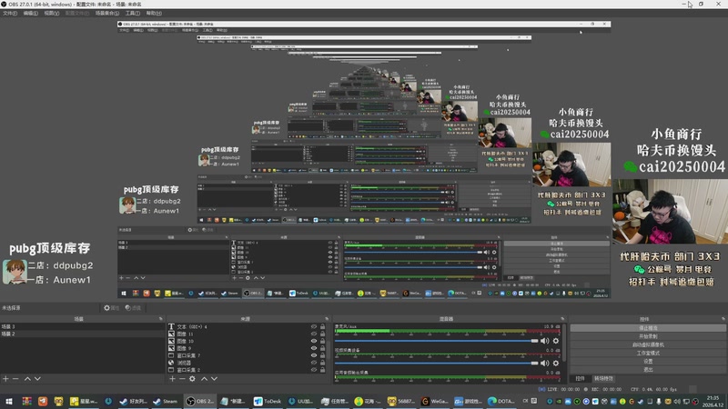The height and width of the screenshot is (409, 728).
Task: Open the 视频采集设备 audio settings gear
Action: pos(556,363)
